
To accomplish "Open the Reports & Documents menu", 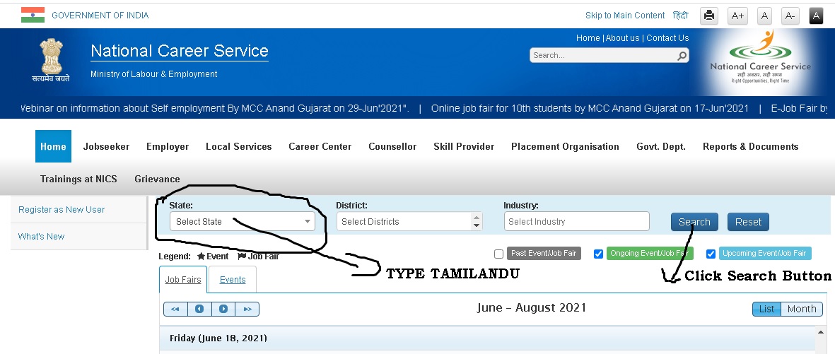I will (x=750, y=146).
